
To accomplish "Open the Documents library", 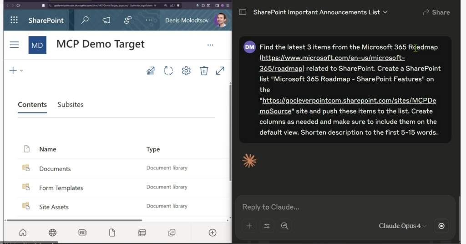I will (55, 169).
